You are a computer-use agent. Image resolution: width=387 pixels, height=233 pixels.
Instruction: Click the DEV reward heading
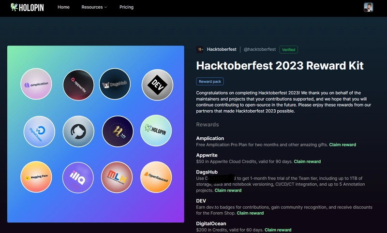201,201
